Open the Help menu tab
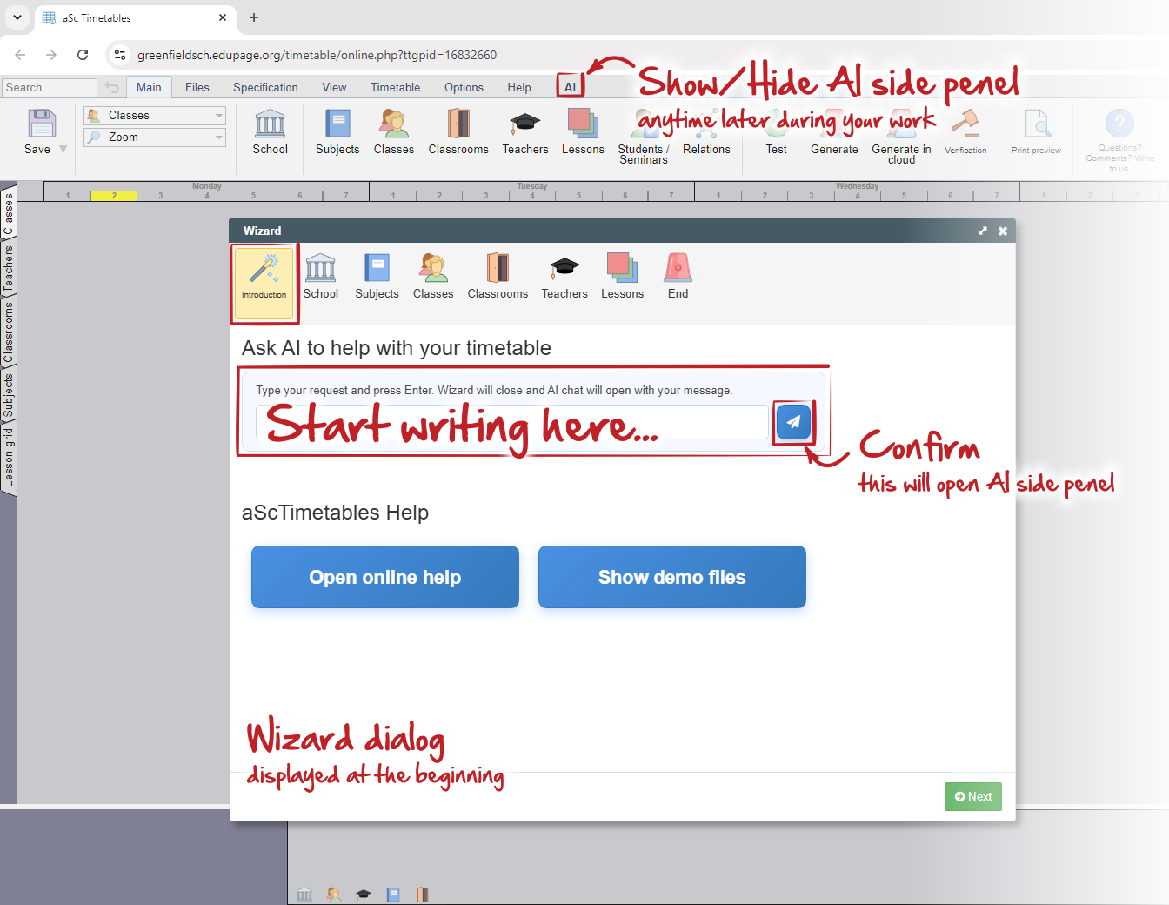 click(519, 87)
